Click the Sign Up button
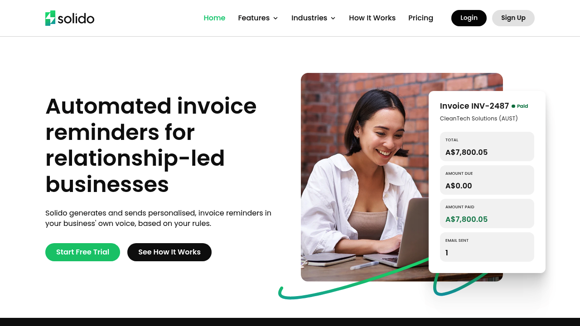This screenshot has height=326, width=580. pyautogui.click(x=513, y=18)
